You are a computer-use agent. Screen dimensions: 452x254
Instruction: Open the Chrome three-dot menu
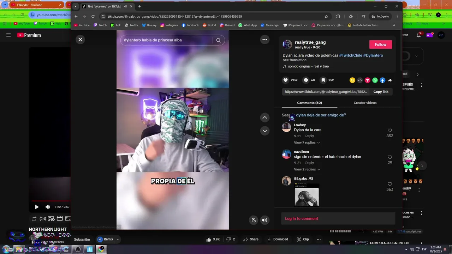pos(397,16)
